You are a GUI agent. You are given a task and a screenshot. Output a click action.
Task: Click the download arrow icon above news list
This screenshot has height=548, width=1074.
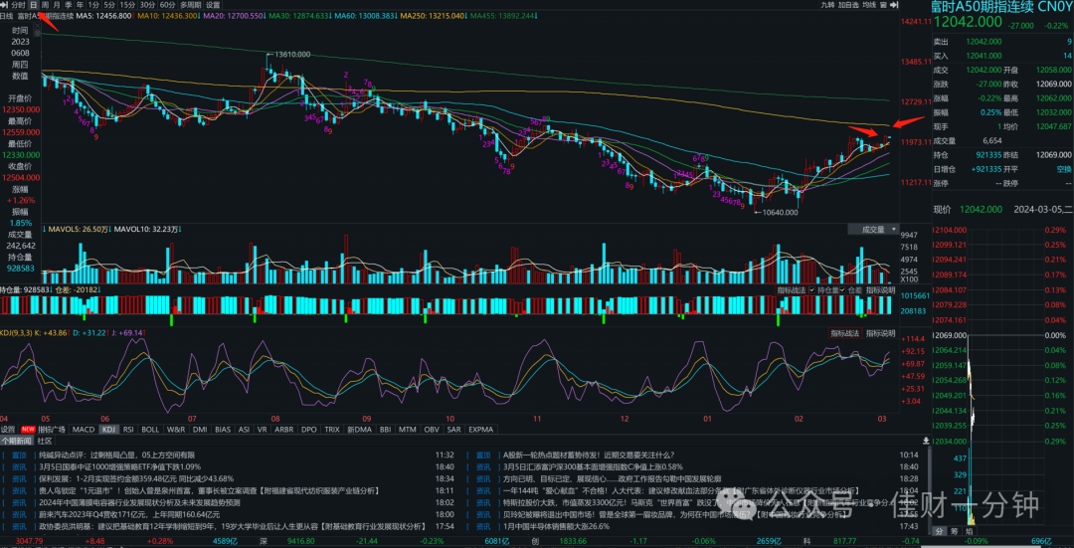coord(926,441)
